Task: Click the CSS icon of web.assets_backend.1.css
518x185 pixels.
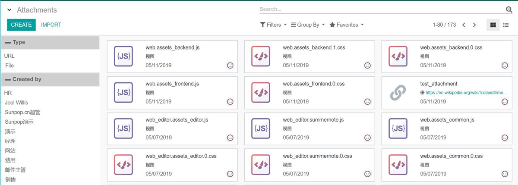Action: click(x=261, y=56)
